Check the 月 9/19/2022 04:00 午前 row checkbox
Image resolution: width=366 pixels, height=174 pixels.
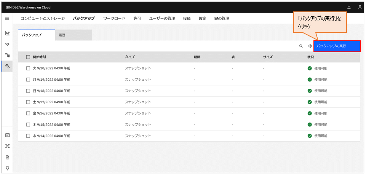28,80
